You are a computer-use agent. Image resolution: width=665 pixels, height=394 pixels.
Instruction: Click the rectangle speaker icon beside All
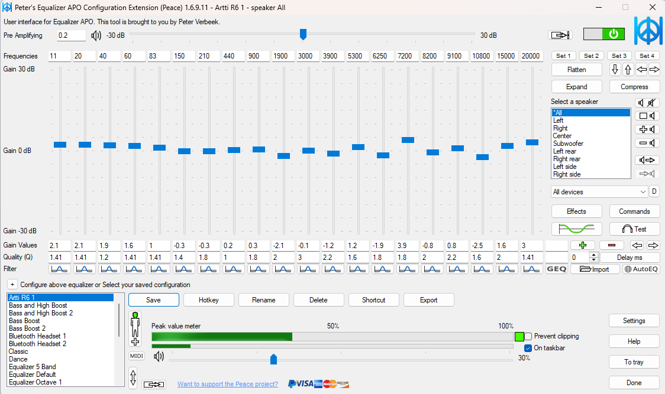pyautogui.click(x=647, y=116)
